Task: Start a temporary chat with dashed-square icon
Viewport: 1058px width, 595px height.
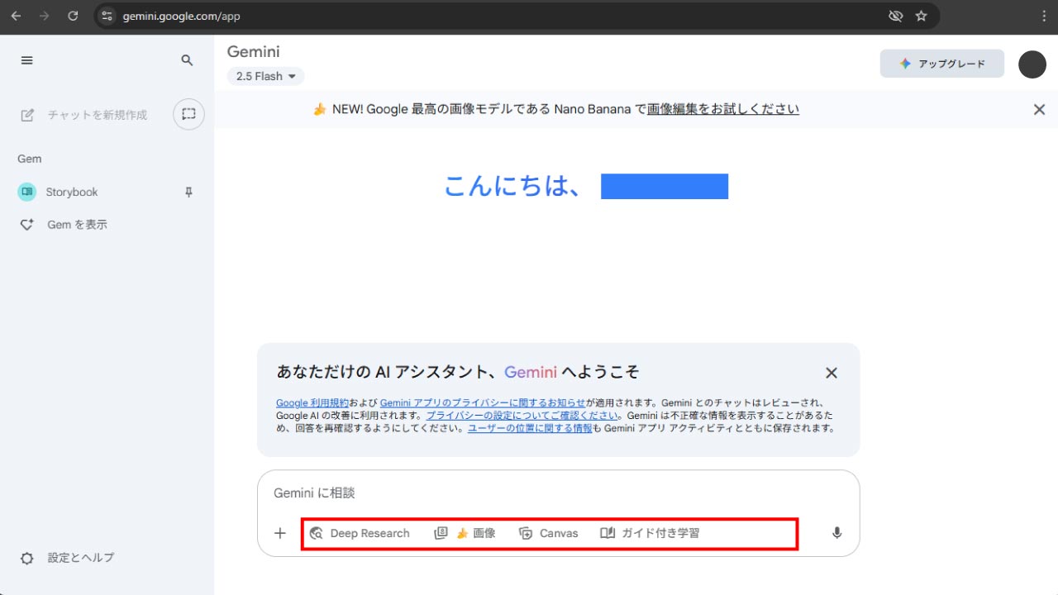Action: (x=188, y=114)
